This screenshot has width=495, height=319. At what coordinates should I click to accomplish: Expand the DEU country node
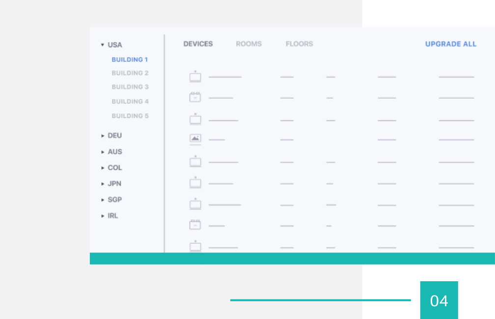(x=103, y=136)
